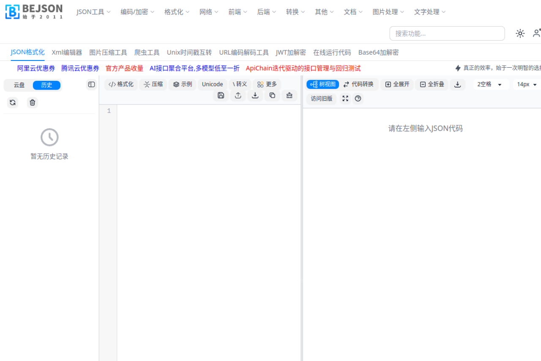Screen dimensions: 541x361
Task: Open the 更多 more options
Action: pos(267,85)
